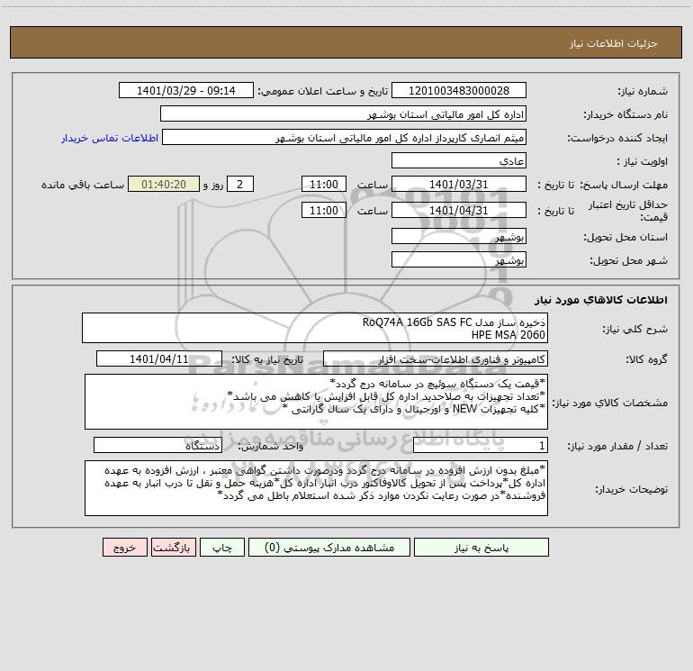Open اطلاعات تماس خریدار link
Screen dimensions: 693x671
pyautogui.click(x=110, y=138)
